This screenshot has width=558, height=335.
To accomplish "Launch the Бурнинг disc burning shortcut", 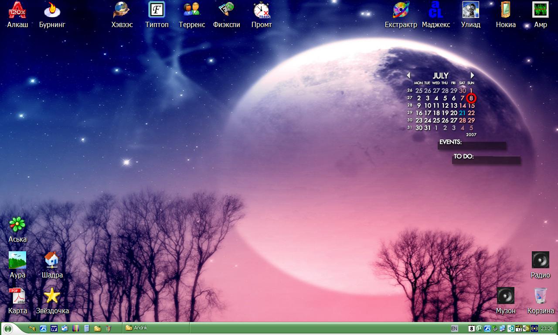I will coord(52,14).
